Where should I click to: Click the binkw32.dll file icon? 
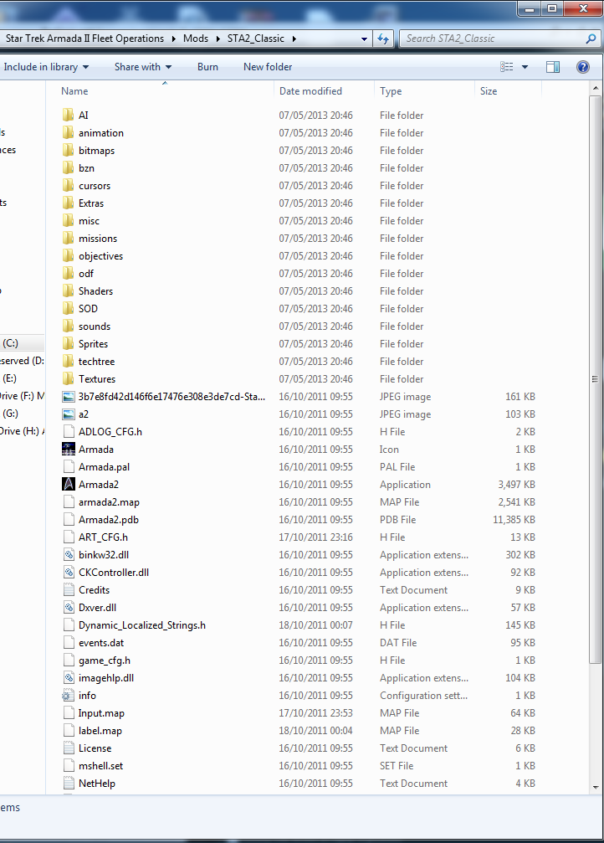pyautogui.click(x=69, y=555)
